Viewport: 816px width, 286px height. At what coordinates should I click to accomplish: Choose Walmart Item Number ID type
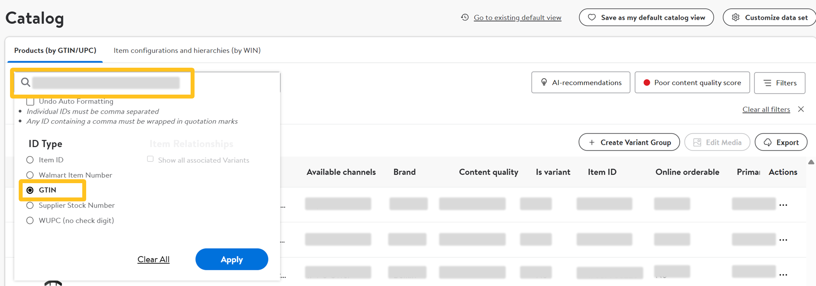click(x=30, y=175)
